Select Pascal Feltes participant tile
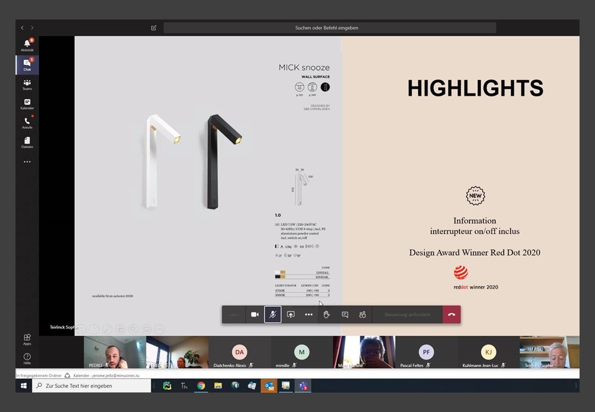This screenshot has width=595, height=412. (426, 352)
